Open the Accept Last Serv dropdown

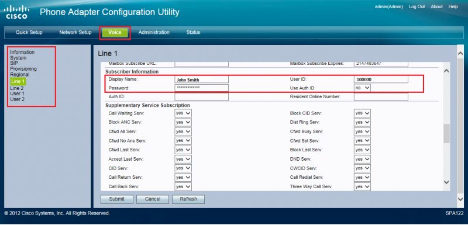pyautogui.click(x=183, y=159)
